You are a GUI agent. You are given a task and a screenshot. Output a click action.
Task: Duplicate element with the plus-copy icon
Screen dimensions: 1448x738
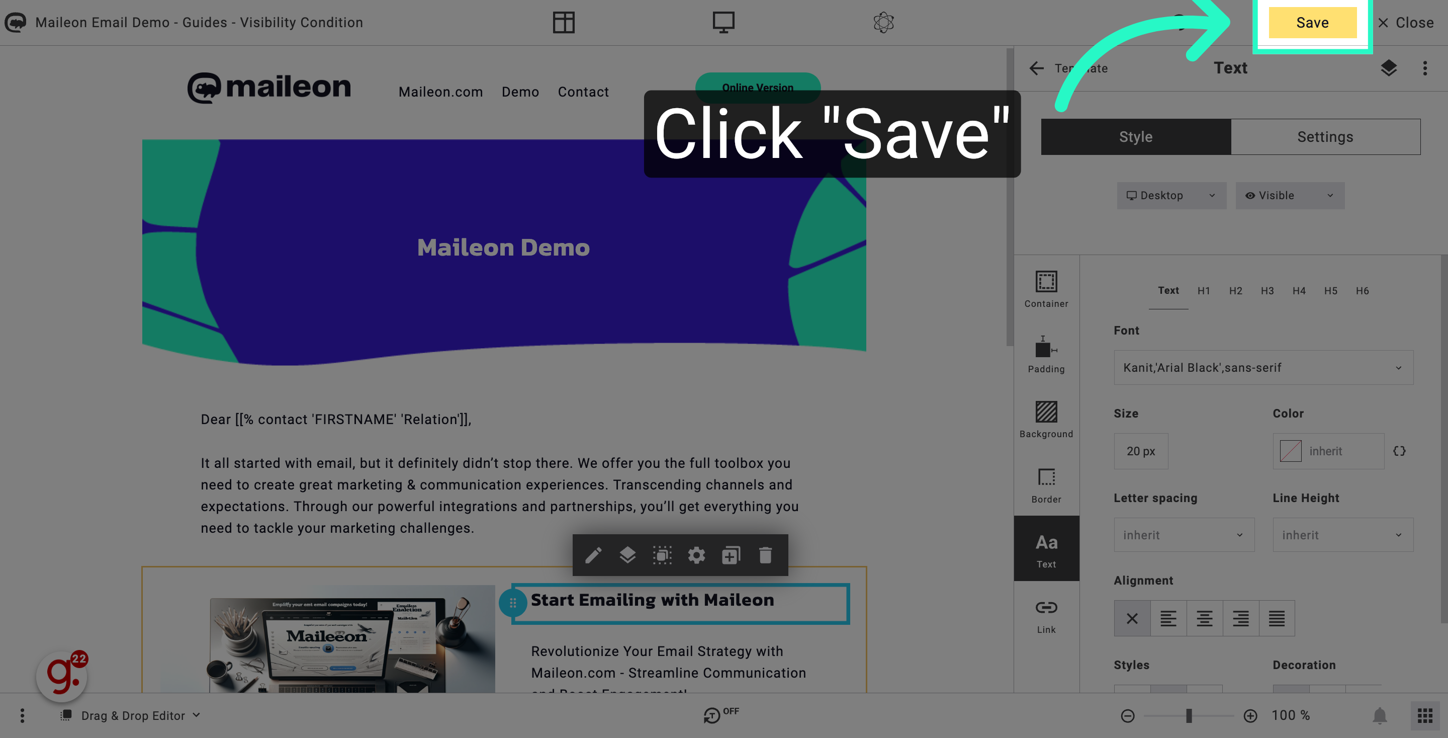(731, 555)
